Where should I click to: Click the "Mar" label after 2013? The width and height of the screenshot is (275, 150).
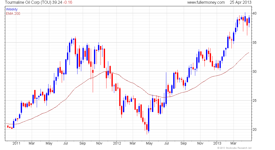click(x=233, y=143)
